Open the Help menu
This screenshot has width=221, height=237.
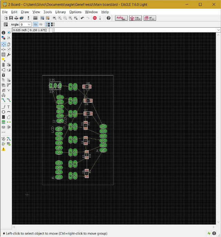point(105,12)
